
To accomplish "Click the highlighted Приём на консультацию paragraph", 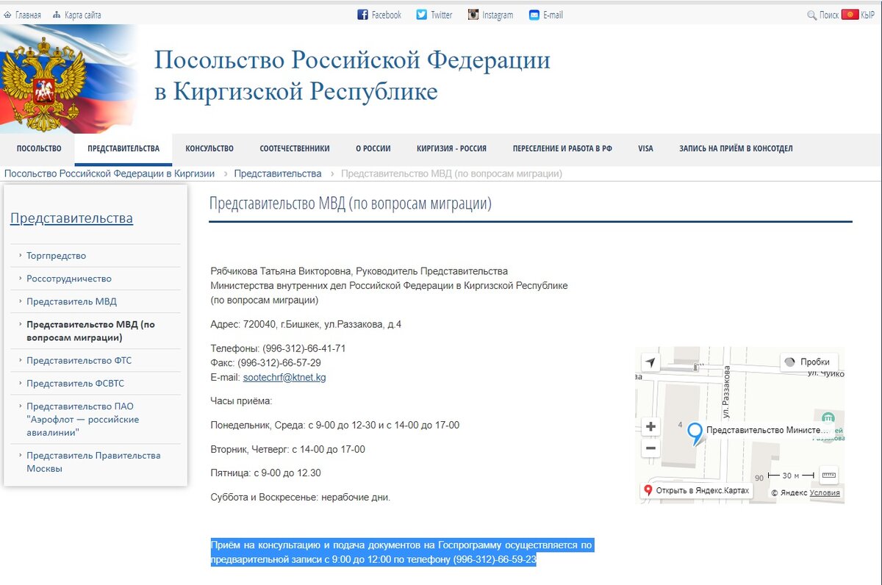I will (401, 553).
